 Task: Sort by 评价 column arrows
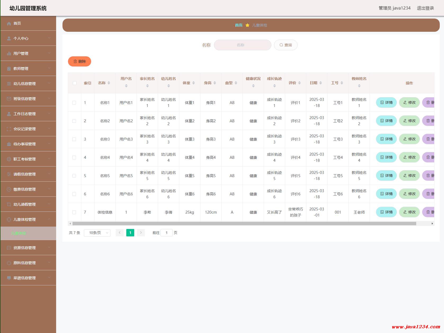point(299,83)
